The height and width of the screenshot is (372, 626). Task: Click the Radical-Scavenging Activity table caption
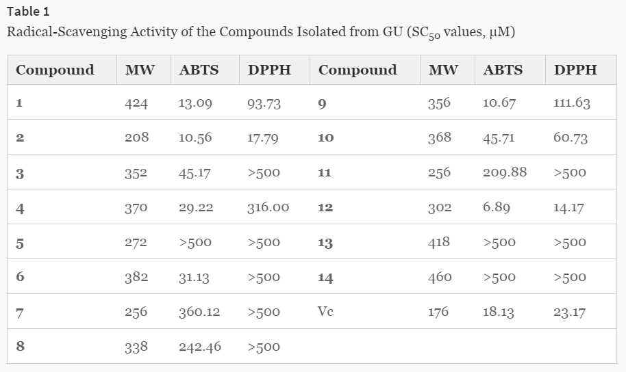point(261,33)
